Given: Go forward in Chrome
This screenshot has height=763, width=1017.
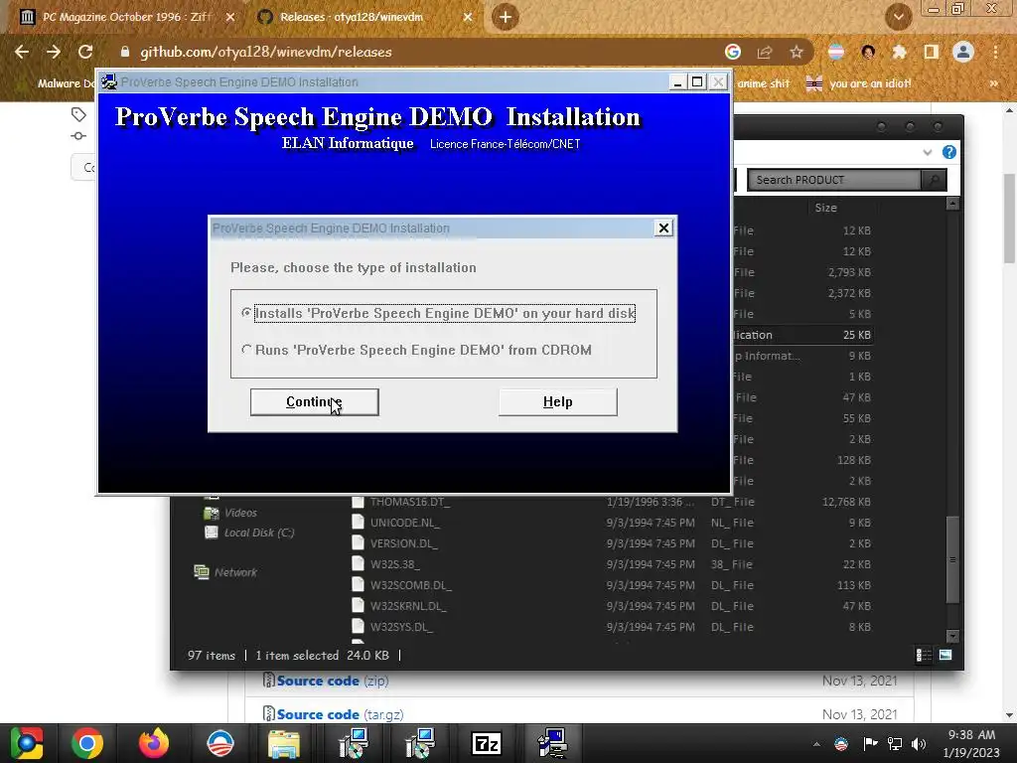Looking at the screenshot, I should 54,52.
